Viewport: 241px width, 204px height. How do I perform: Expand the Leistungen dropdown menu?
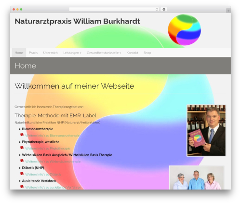coord(72,53)
